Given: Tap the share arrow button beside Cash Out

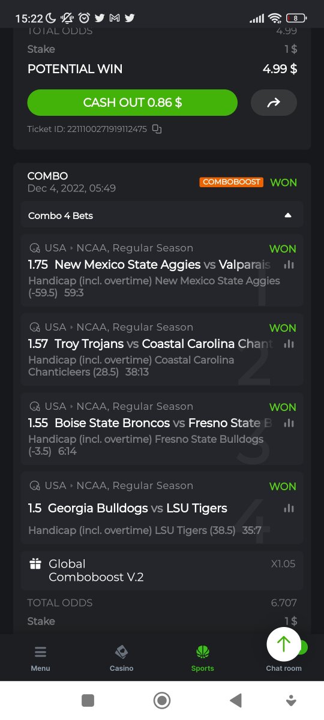Looking at the screenshot, I should (x=274, y=103).
